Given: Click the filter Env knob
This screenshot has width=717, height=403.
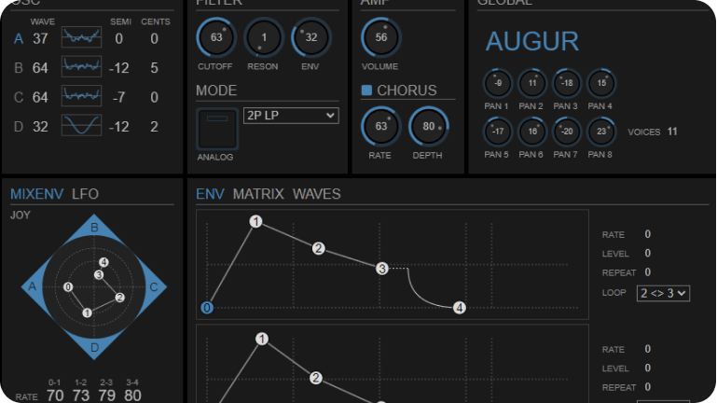Looking at the screenshot, I should pyautogui.click(x=310, y=38).
